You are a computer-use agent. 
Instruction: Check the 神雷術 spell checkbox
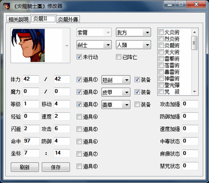pyautogui.click(x=161, y=78)
